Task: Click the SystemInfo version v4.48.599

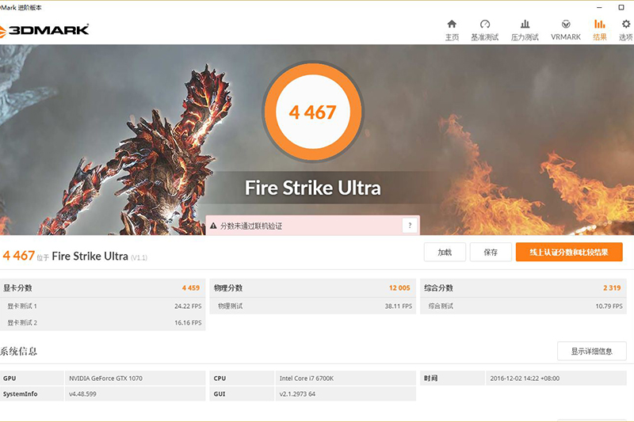Action: [82, 393]
